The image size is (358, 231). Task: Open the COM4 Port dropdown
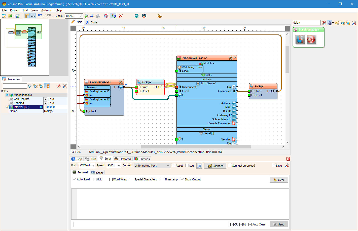(x=93, y=166)
